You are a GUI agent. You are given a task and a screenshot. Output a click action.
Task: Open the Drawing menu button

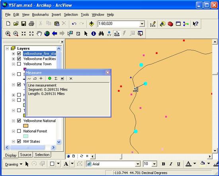(14, 164)
